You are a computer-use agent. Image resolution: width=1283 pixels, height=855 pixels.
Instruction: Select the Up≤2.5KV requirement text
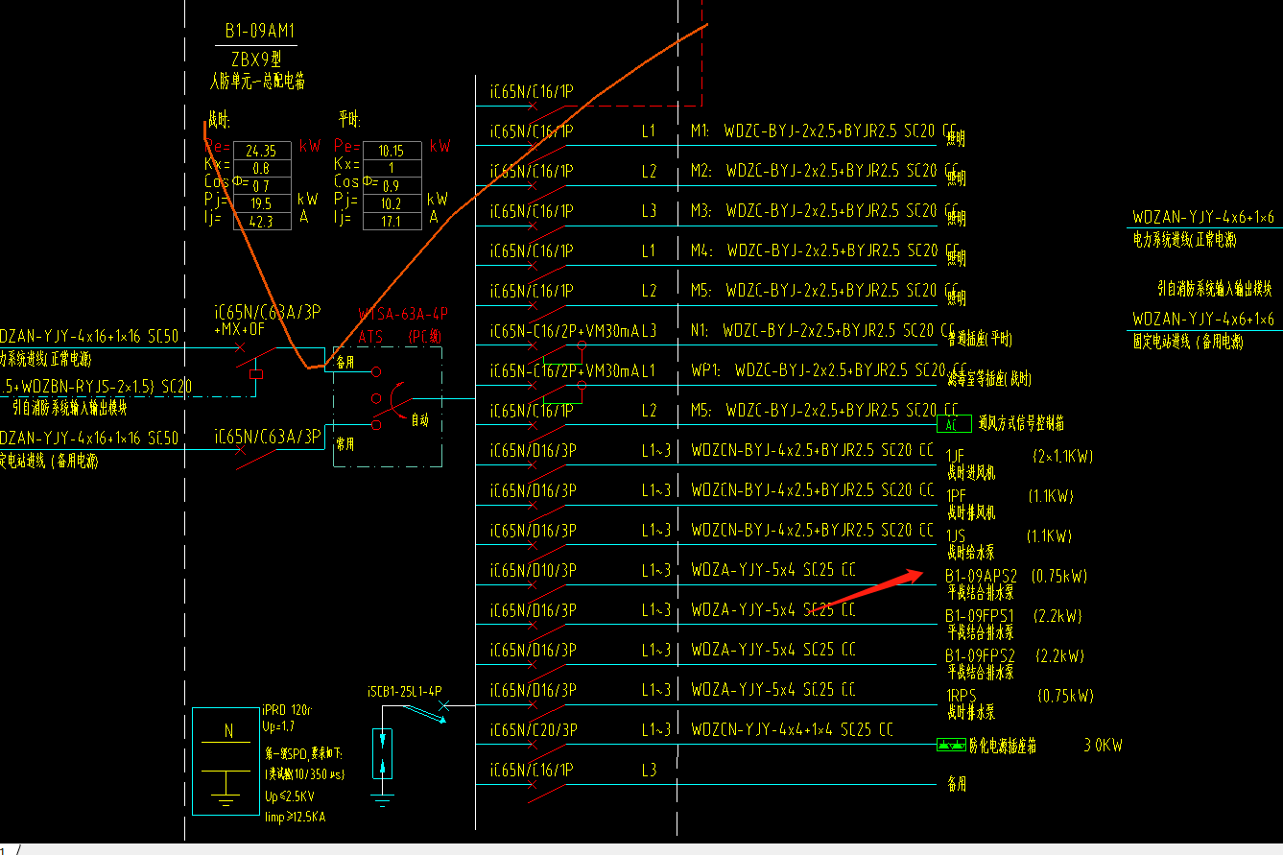(x=290, y=796)
